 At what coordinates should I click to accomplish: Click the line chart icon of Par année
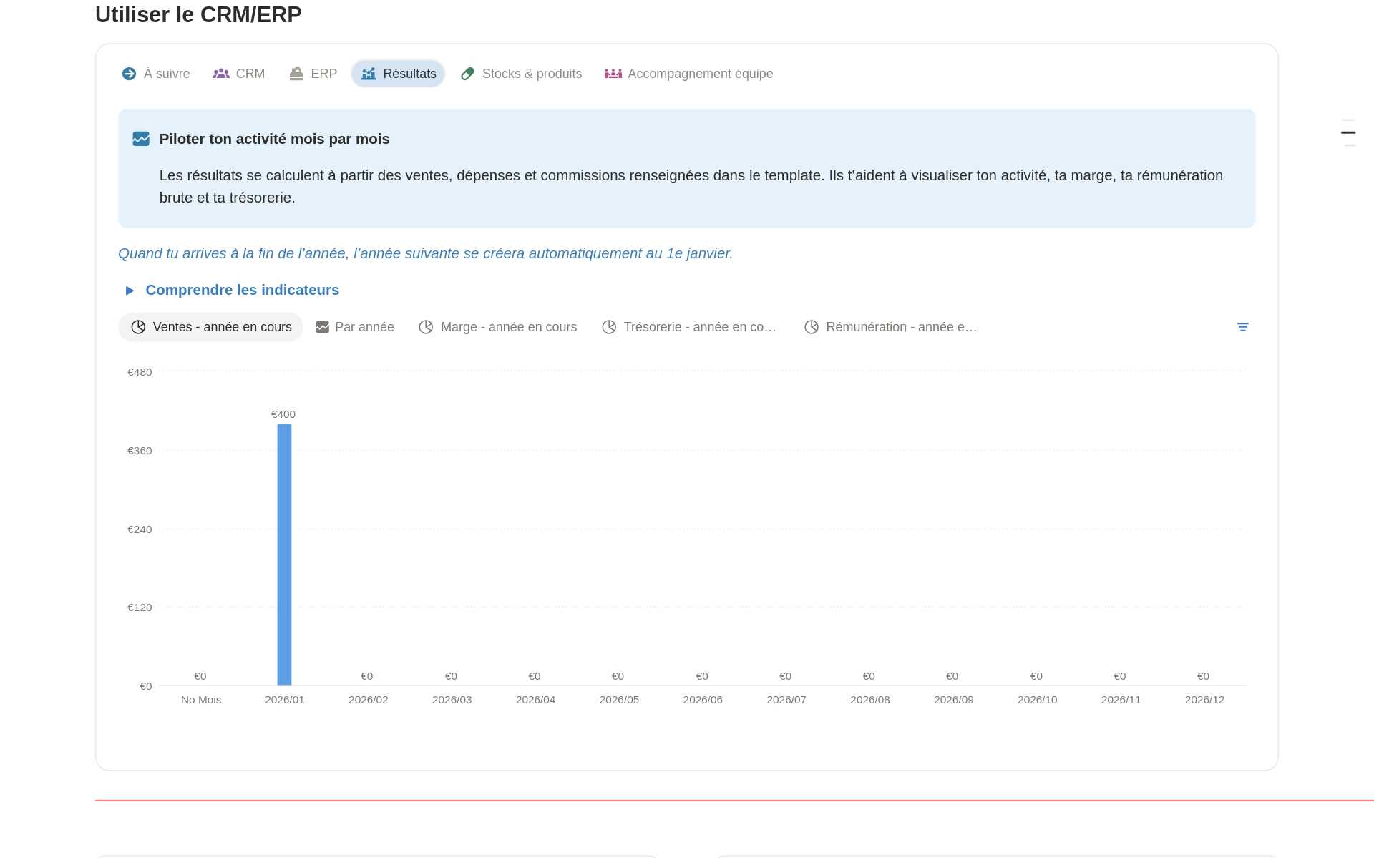tap(323, 327)
